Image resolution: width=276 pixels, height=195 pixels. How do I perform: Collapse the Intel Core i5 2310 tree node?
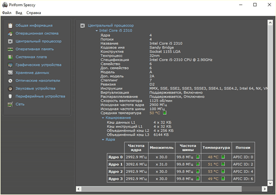coord(97,31)
